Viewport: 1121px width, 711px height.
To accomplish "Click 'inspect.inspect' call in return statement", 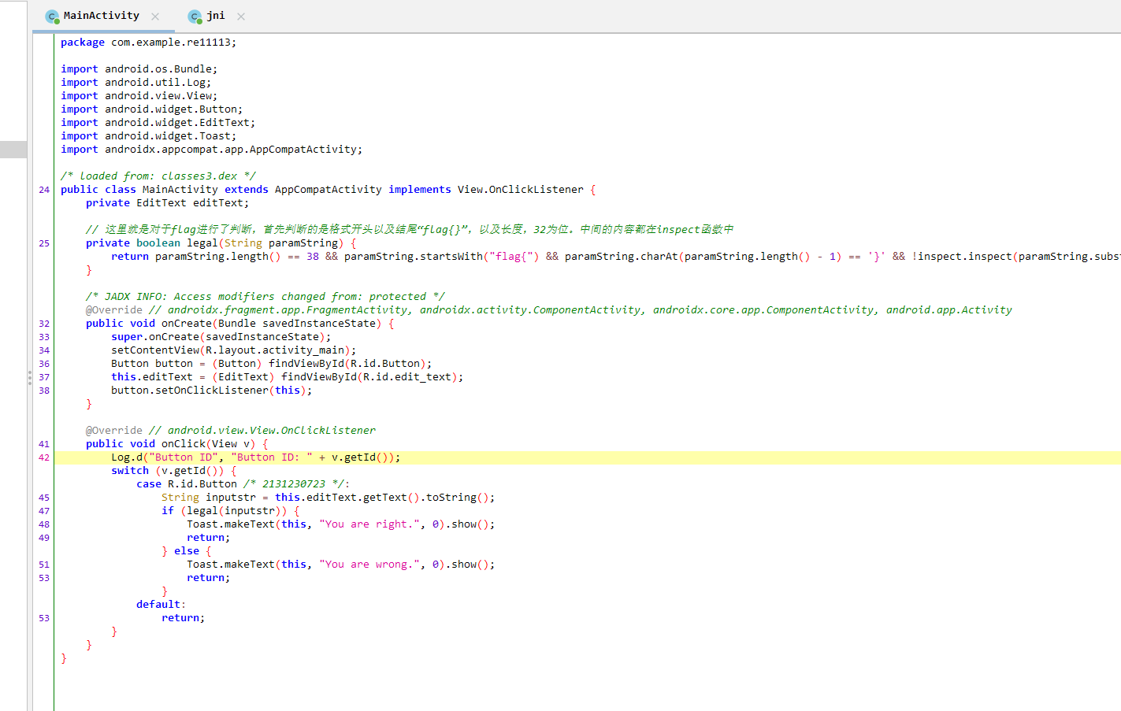I will click(964, 257).
